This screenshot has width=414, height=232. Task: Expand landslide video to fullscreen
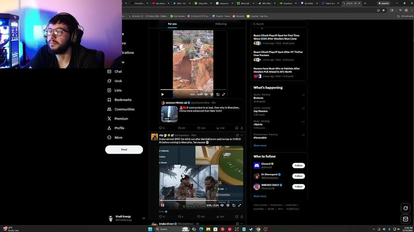[223, 94]
